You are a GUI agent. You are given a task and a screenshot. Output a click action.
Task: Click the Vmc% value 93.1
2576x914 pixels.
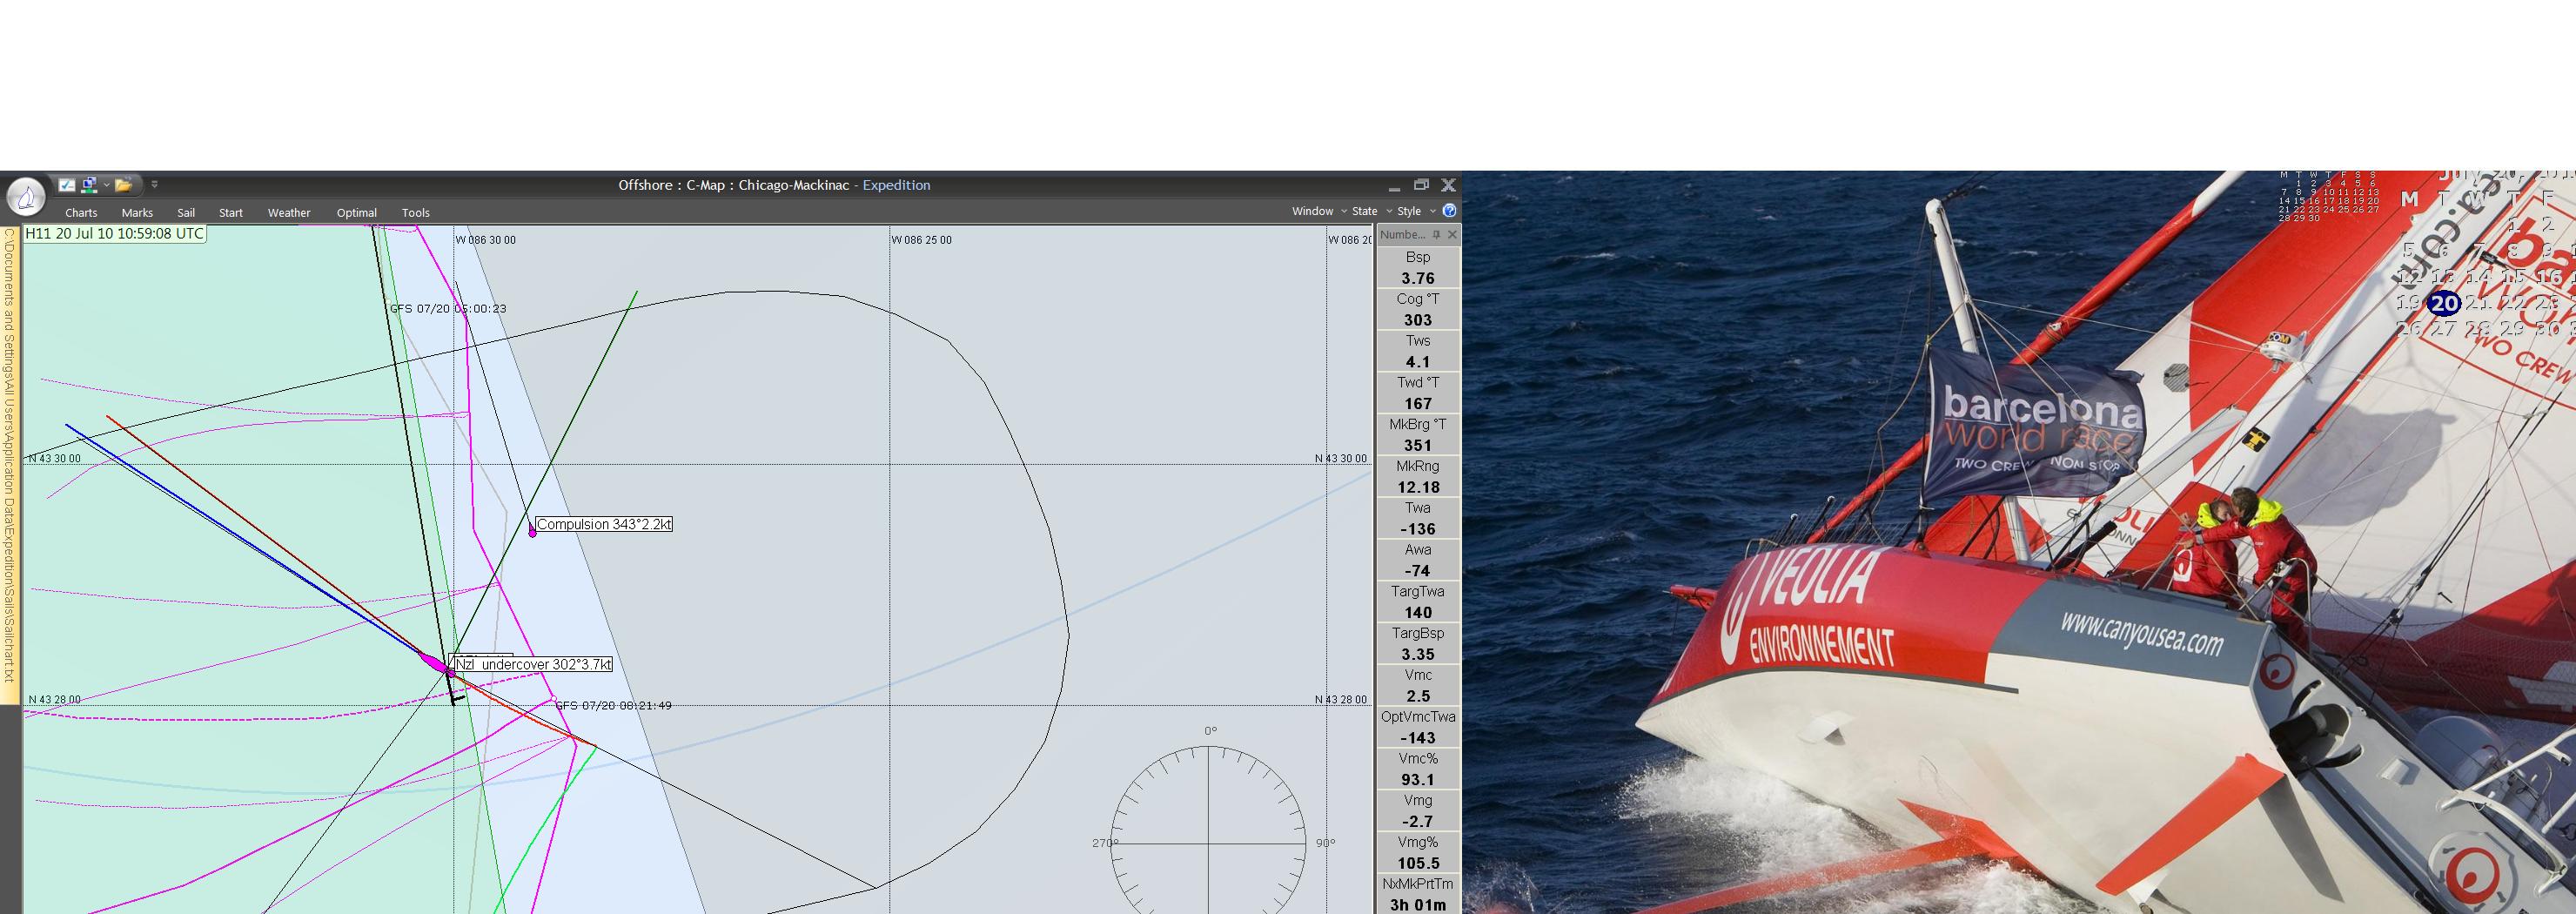coord(1418,780)
